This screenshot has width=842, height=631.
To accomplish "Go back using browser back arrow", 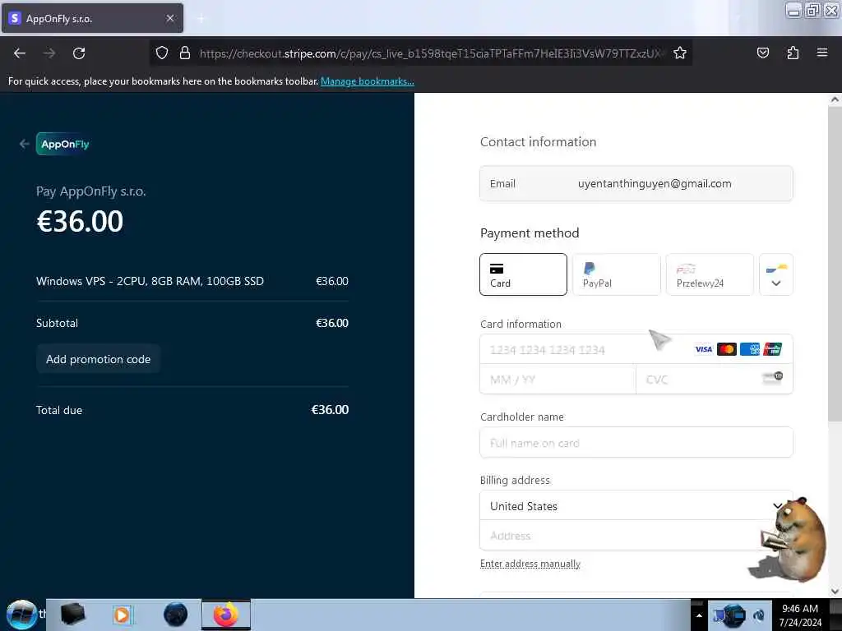I will pos(20,53).
